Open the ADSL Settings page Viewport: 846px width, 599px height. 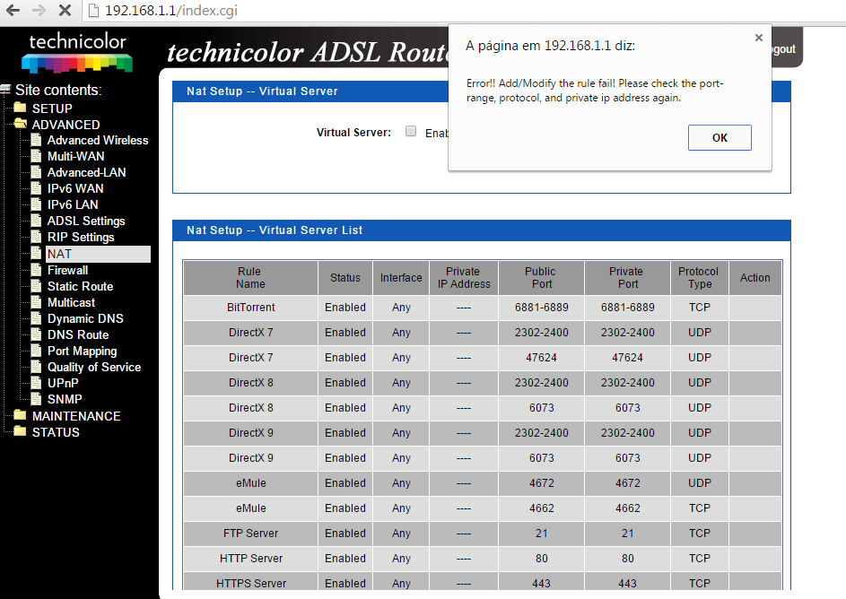click(x=86, y=221)
